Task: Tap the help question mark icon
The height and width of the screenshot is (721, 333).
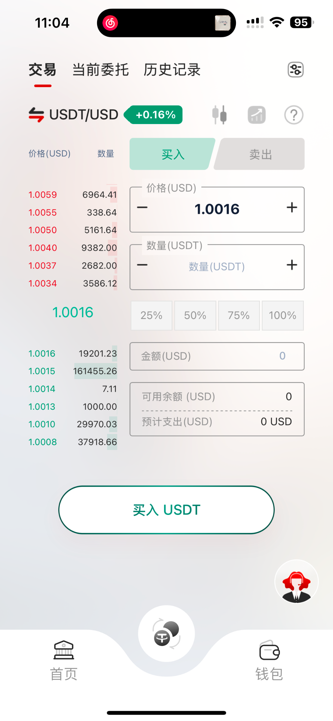Action: pos(294,115)
